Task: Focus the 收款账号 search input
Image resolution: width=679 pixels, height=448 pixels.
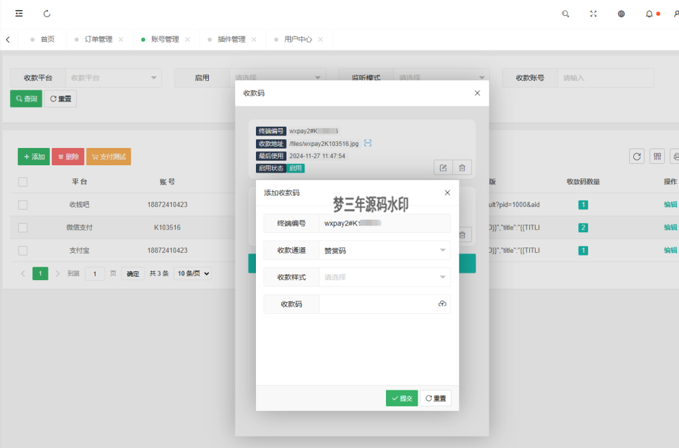Action: [605, 78]
